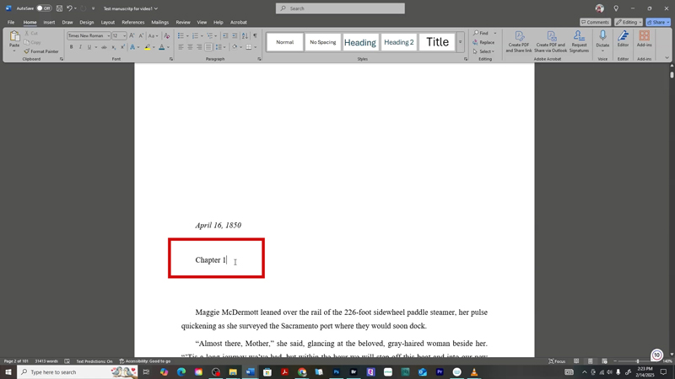The image size is (675, 379).
Task: Toggle italic formatting
Action: pos(80,47)
